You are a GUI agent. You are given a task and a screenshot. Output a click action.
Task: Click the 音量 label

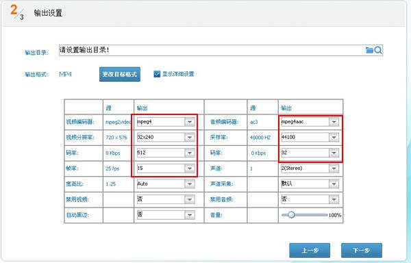(216, 215)
